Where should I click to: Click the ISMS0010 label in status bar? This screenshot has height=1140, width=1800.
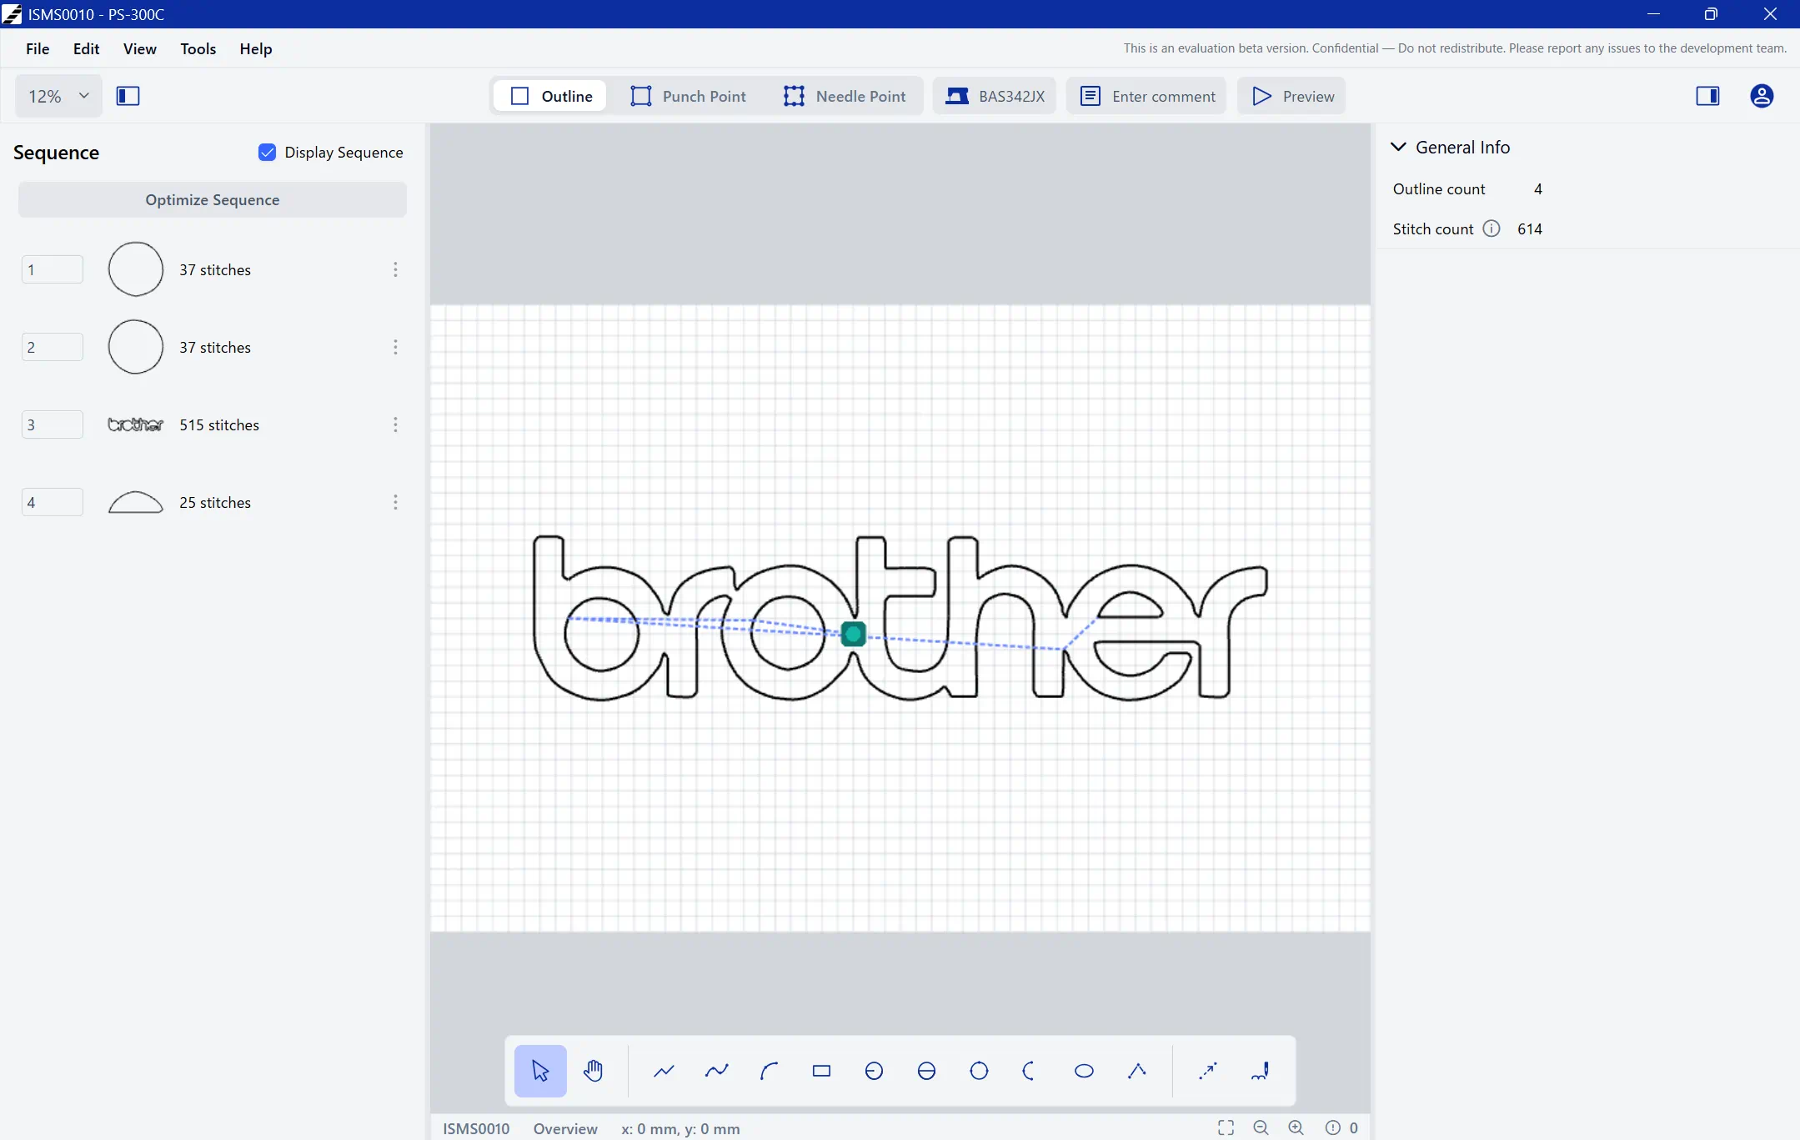tap(476, 1128)
